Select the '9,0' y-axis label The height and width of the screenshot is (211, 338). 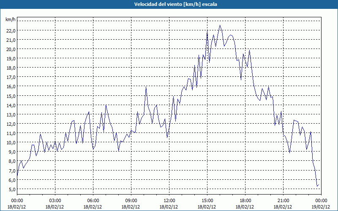pos(12,152)
